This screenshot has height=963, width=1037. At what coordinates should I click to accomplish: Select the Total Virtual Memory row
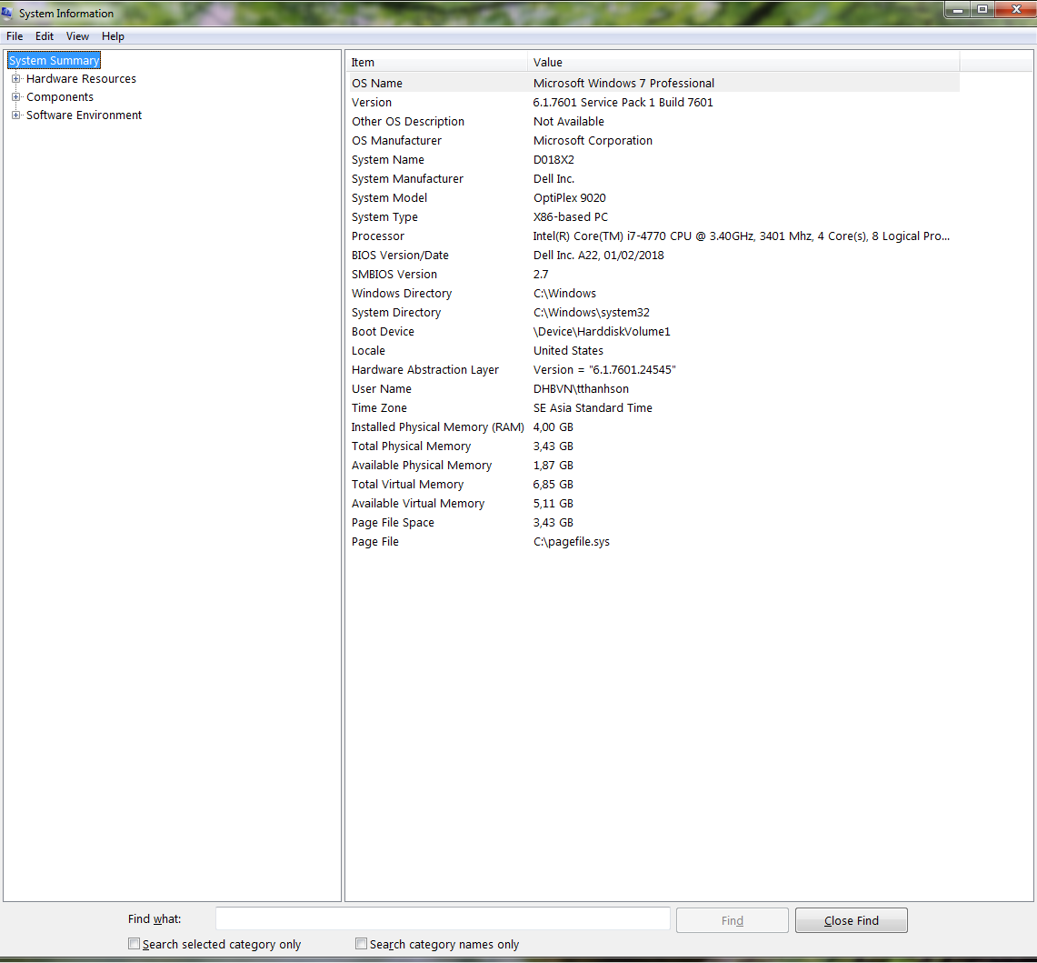pyautogui.click(x=653, y=485)
